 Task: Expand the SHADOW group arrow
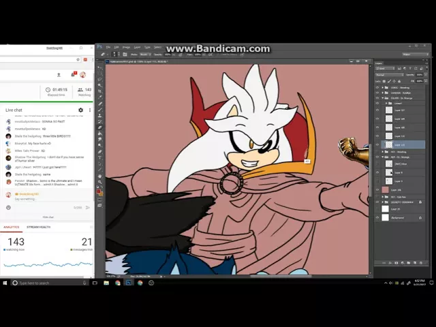(x=383, y=93)
